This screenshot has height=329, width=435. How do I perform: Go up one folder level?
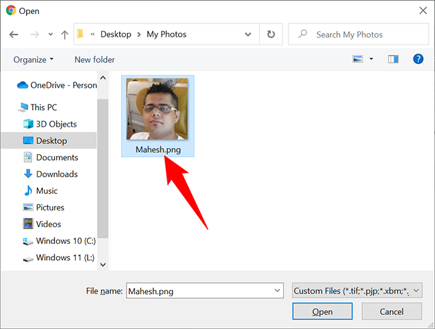point(65,34)
